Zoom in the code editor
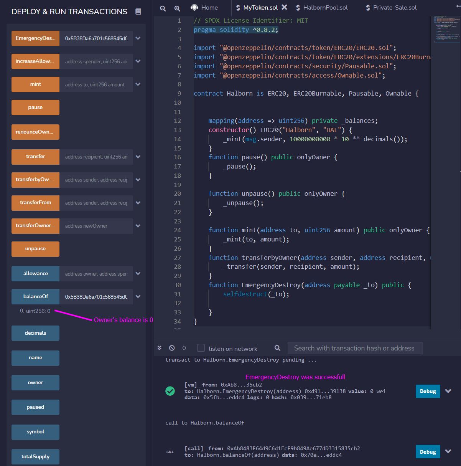461x466 pixels. (x=177, y=8)
